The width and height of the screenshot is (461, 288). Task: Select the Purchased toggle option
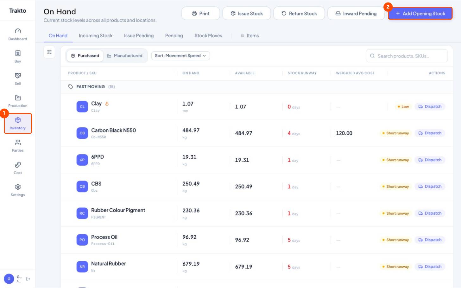coord(85,56)
